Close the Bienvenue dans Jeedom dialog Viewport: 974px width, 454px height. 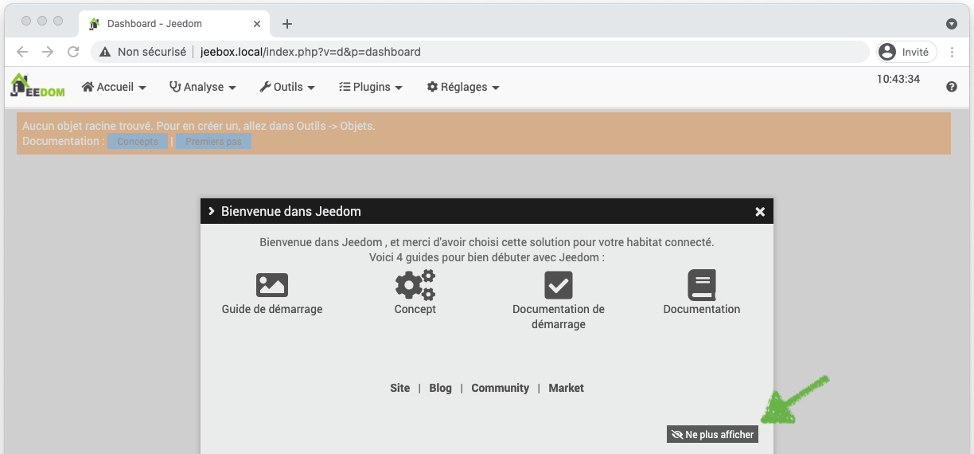(760, 212)
